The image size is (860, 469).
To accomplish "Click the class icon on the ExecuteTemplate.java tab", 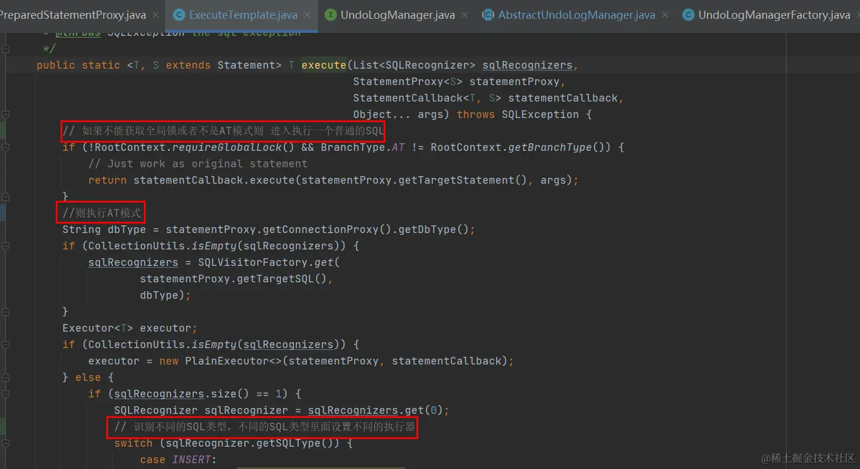I will [x=179, y=15].
